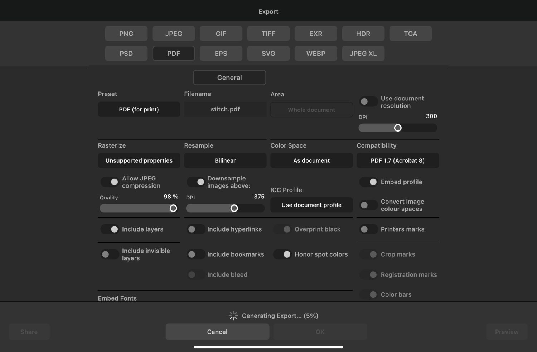Disable 'Allow JPEG compression' toggle
Screen dimensions: 537x352
[110, 182]
